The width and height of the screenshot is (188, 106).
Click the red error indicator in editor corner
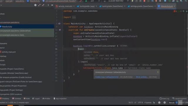click(174, 11)
